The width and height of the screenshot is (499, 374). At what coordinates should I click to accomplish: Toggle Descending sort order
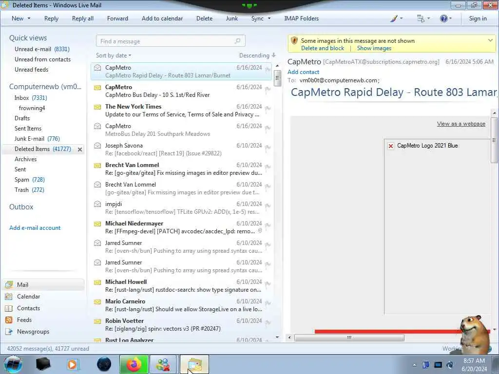(257, 56)
